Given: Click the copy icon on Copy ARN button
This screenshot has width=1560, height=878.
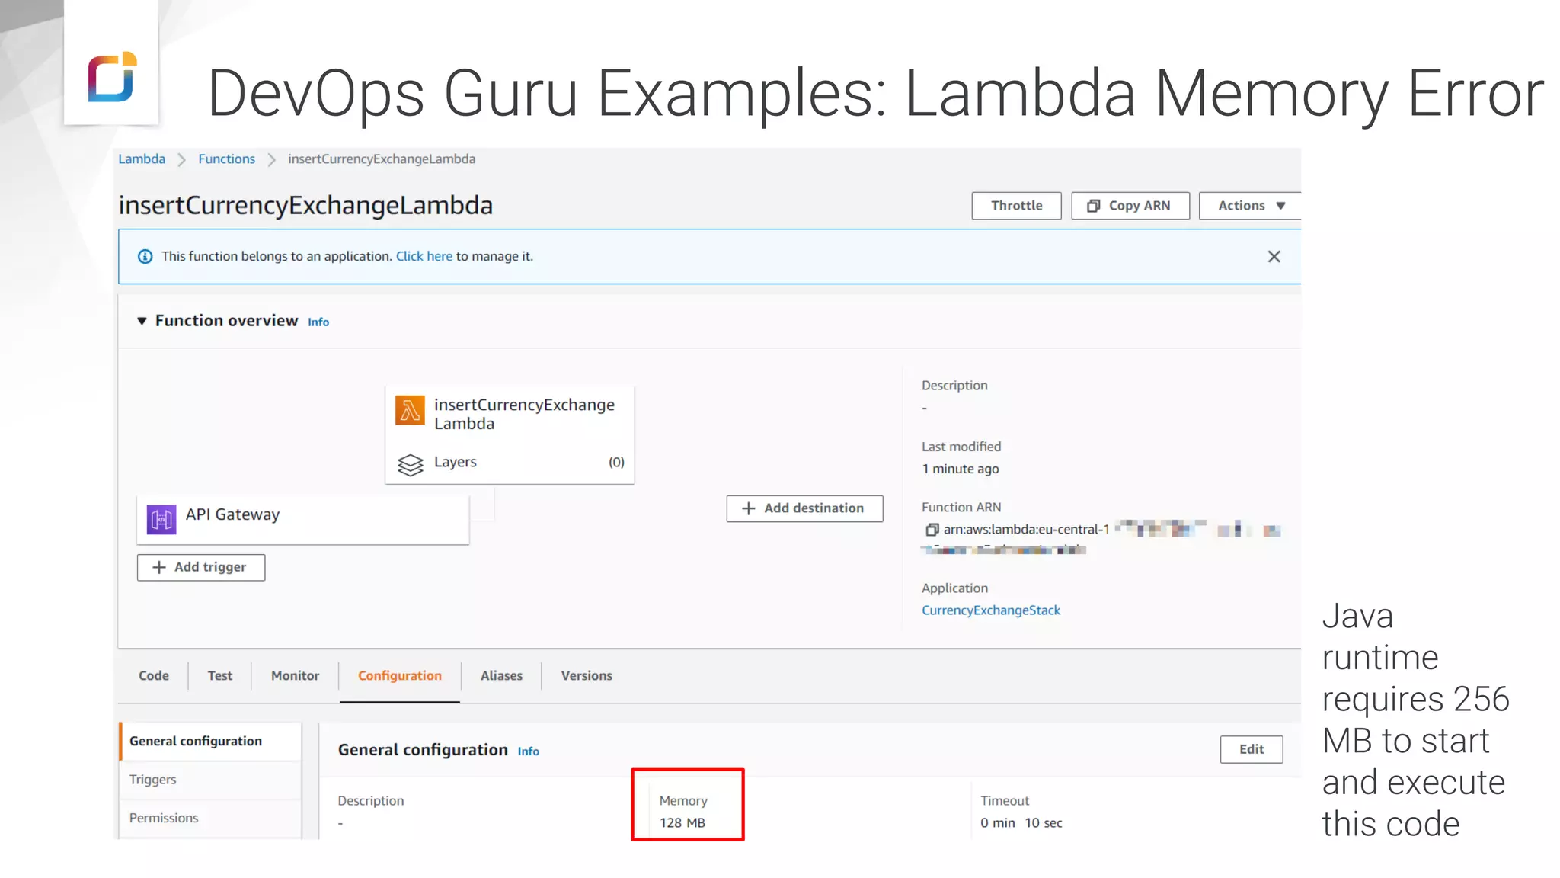Looking at the screenshot, I should coord(1093,206).
